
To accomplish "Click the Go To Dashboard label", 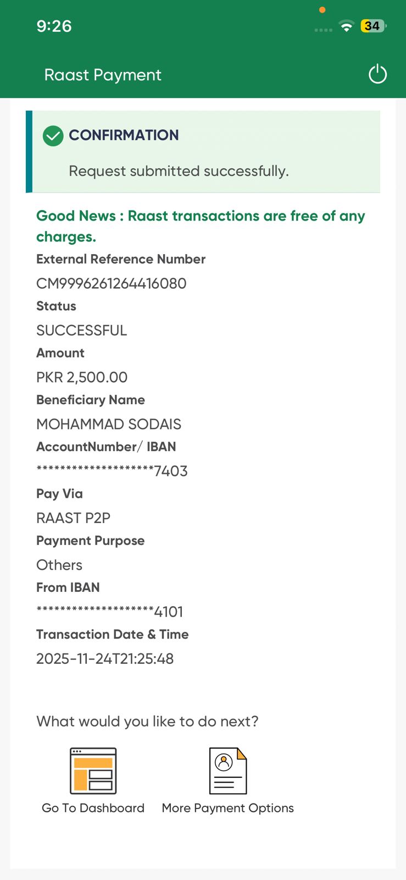I will coord(93,808).
